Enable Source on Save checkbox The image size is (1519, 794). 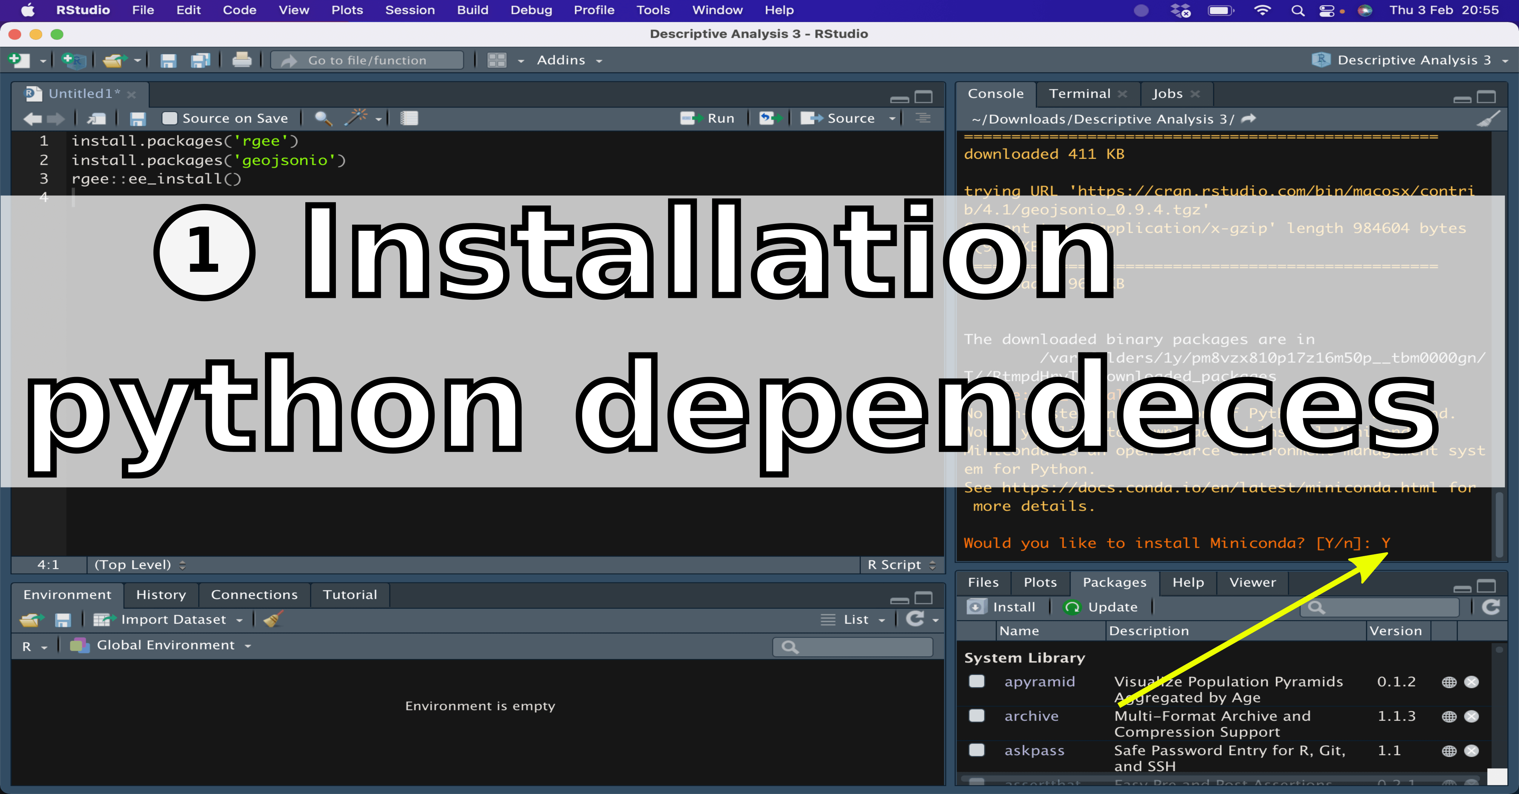[170, 118]
